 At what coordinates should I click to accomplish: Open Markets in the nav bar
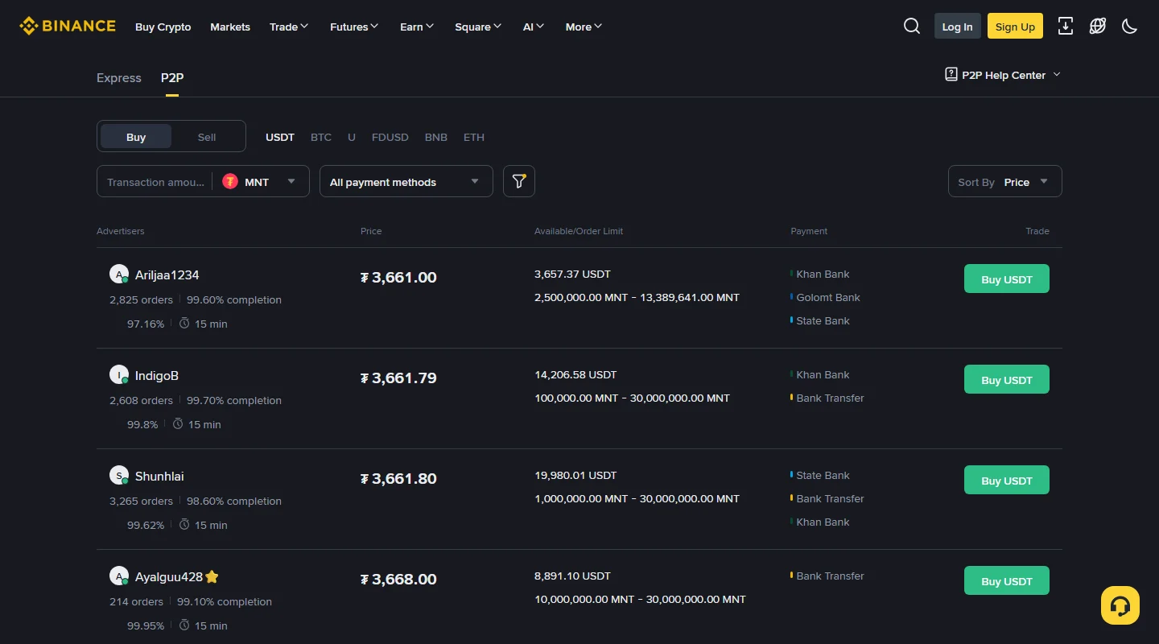point(230,27)
